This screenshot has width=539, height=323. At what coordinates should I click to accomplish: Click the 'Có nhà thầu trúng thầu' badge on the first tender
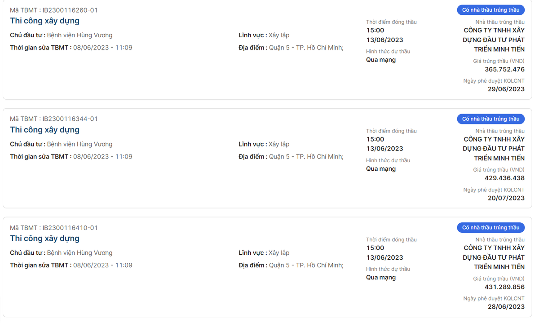(x=490, y=10)
